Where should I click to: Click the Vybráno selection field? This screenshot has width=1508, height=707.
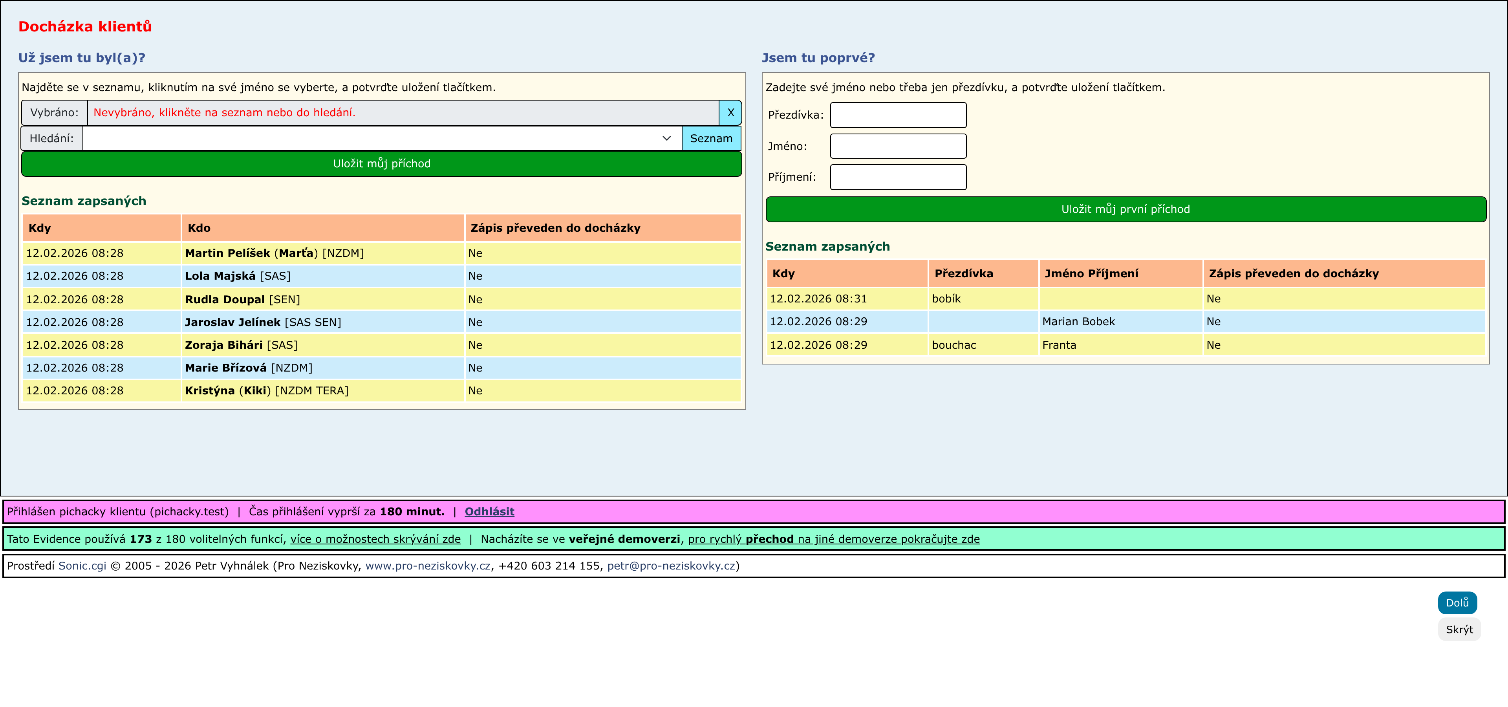point(402,112)
